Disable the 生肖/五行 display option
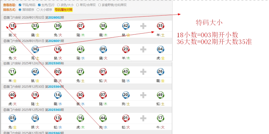 pos(39,5)
